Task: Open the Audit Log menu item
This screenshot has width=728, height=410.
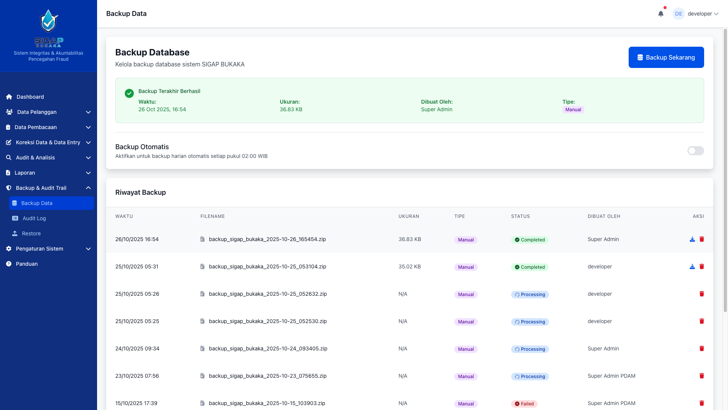Action: click(x=34, y=218)
